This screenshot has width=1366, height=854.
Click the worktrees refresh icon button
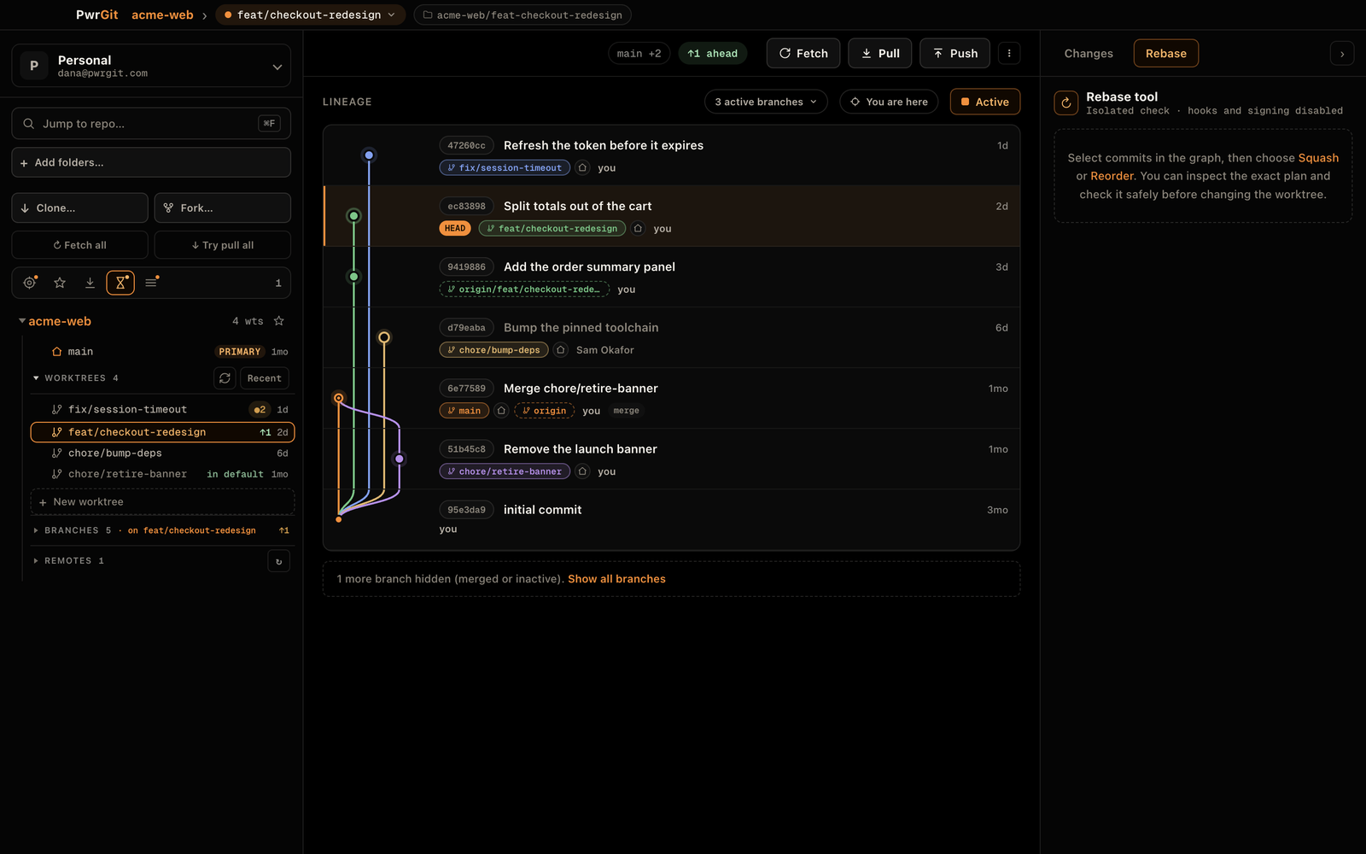point(225,378)
